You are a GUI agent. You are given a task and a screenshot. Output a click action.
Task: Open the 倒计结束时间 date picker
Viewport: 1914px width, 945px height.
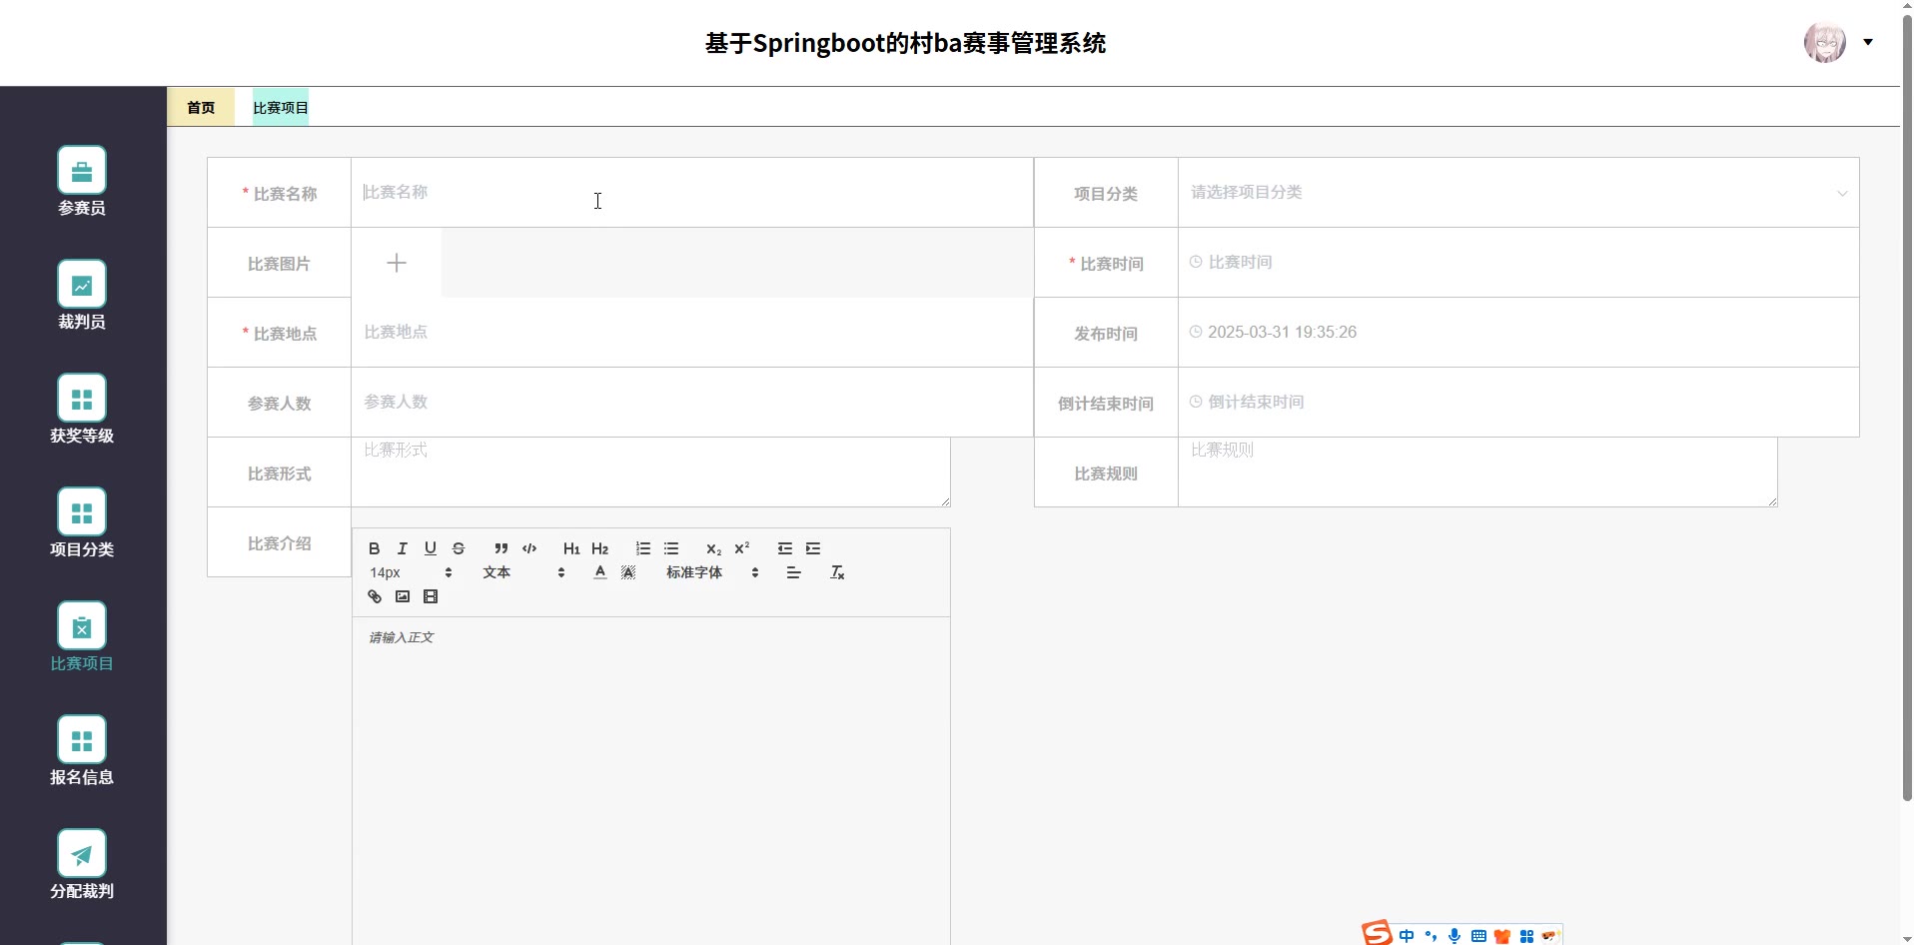click(1518, 402)
